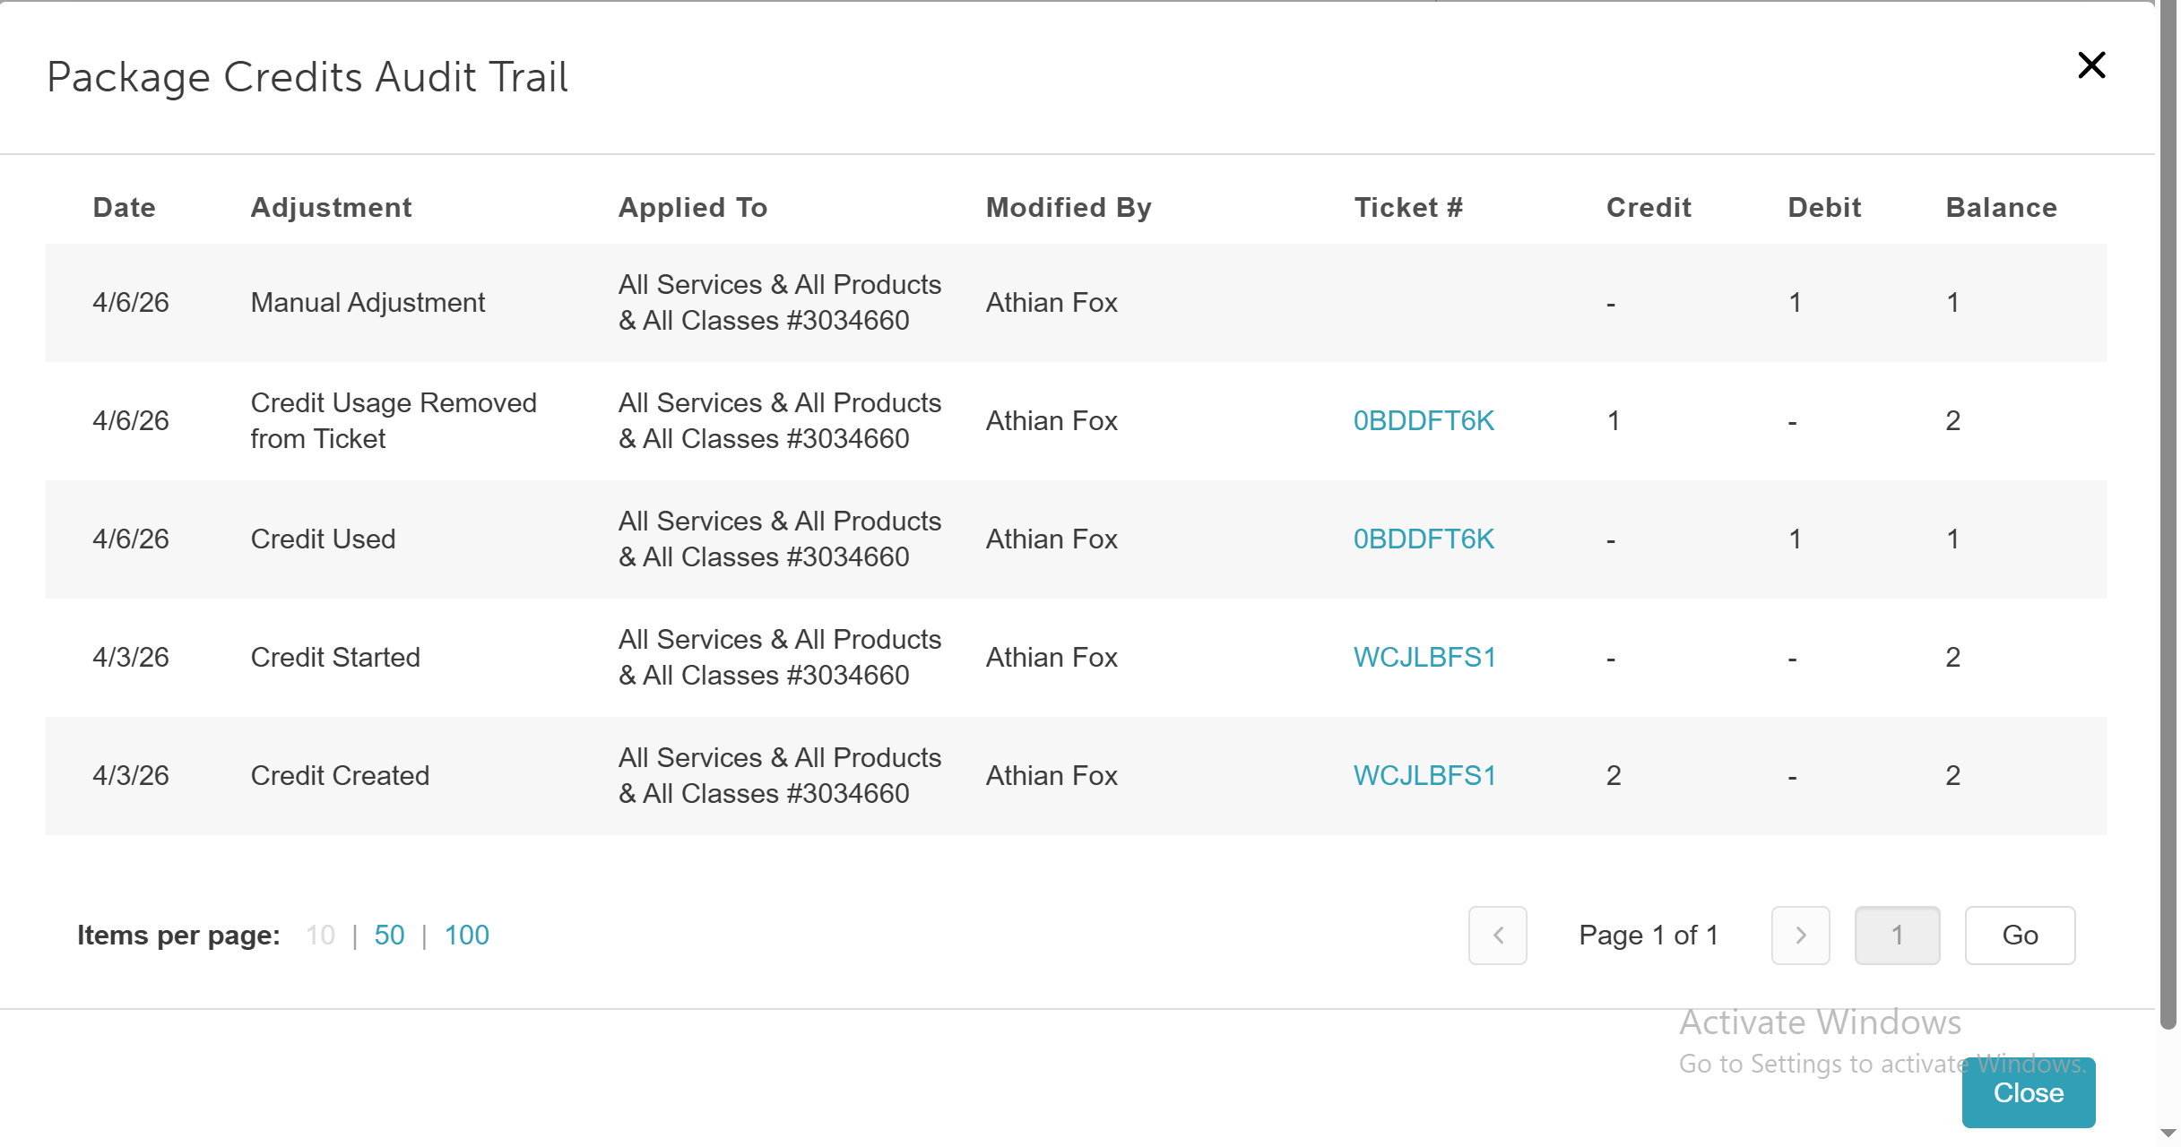
Task: Click the page number input field
Action: point(1897,936)
